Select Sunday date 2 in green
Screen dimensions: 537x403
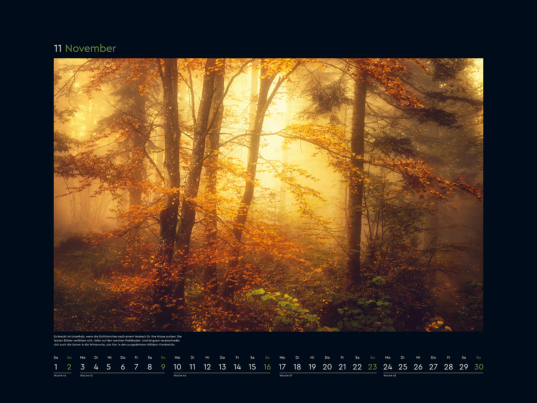click(69, 367)
